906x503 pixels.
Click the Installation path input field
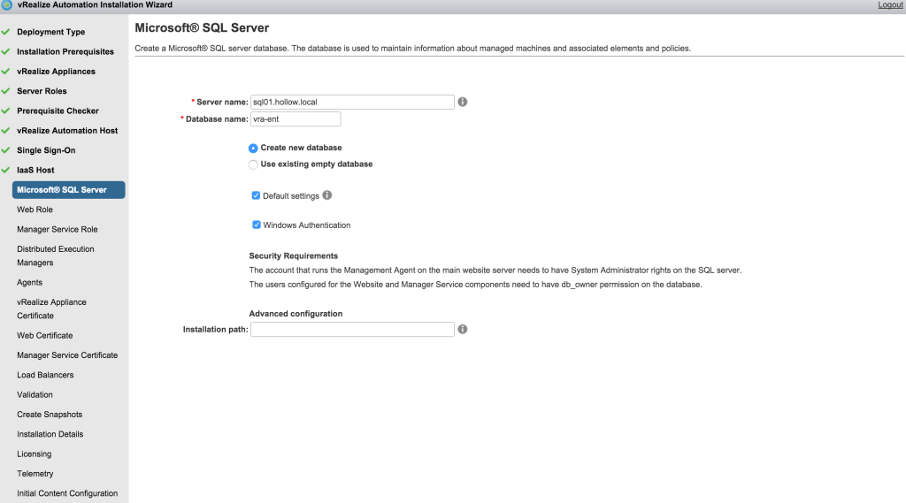point(352,330)
